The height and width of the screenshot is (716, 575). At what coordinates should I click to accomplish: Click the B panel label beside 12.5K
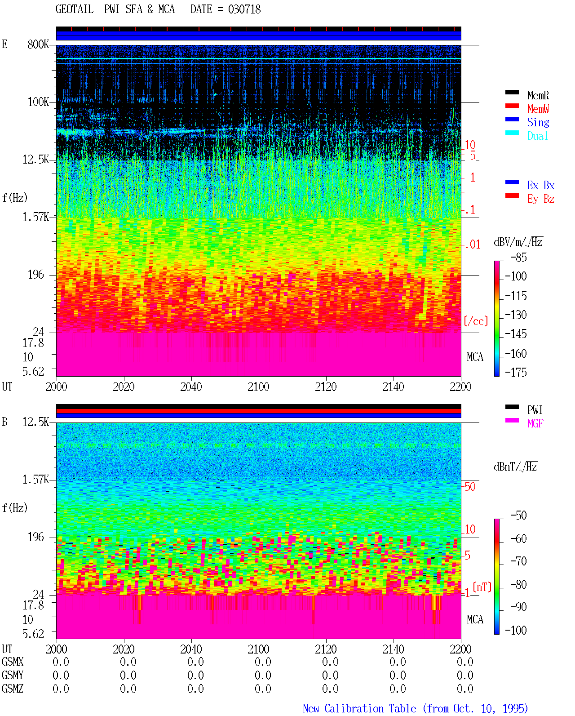[5, 422]
